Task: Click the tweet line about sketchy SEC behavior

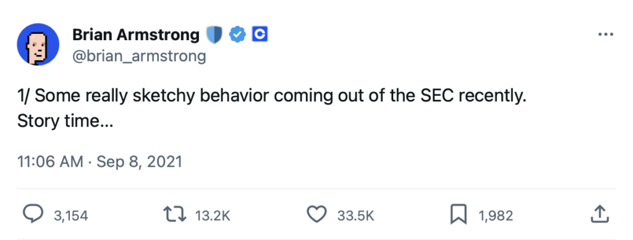Action: (x=272, y=97)
